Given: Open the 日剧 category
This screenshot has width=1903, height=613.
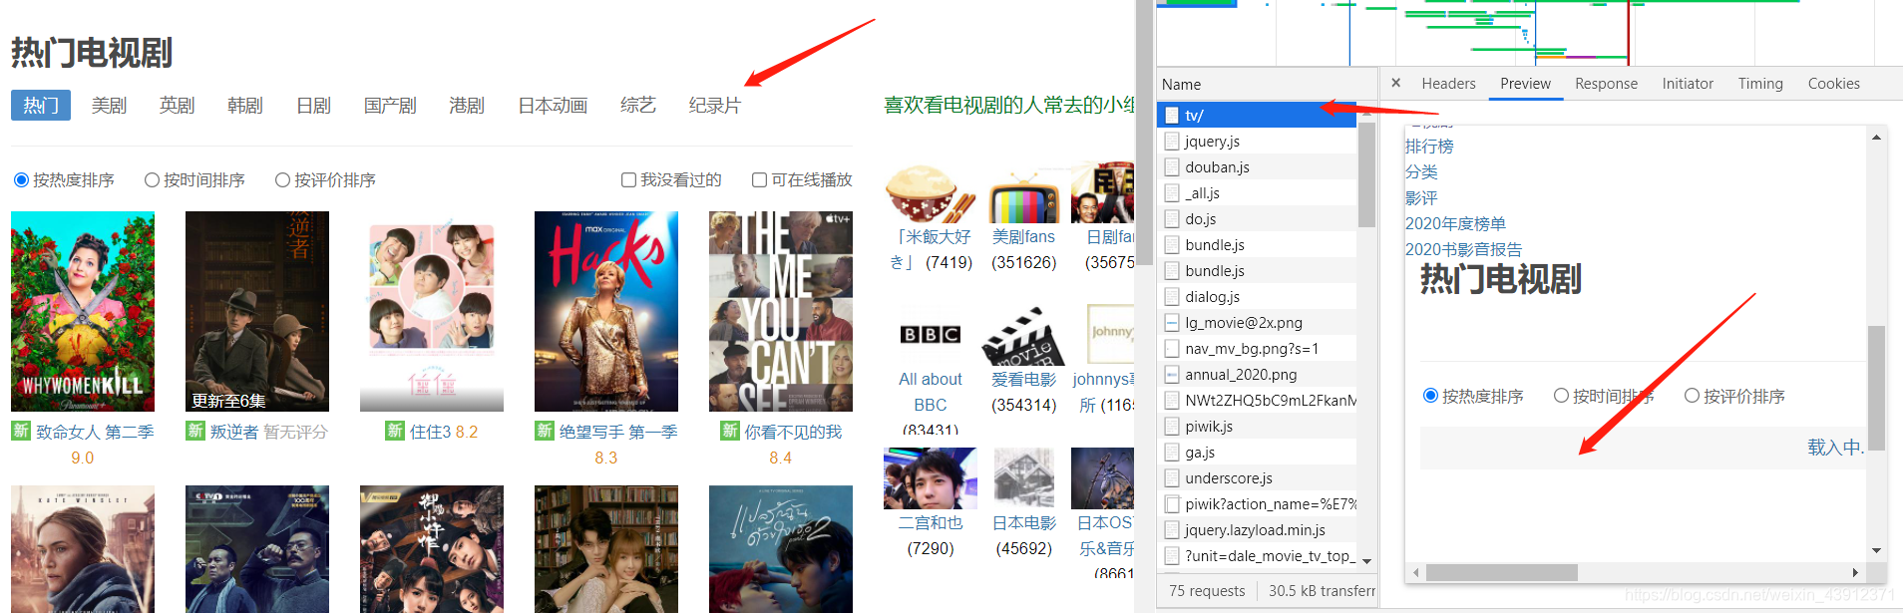Looking at the screenshot, I should point(313,105).
